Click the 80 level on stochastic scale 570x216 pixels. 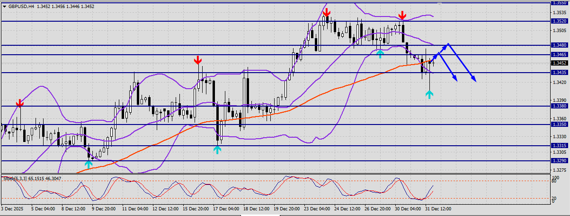pos(555,180)
